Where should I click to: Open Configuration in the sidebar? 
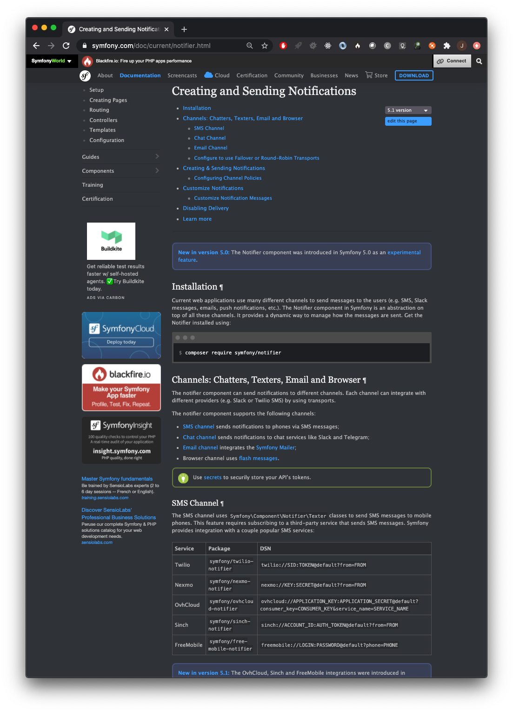(x=107, y=140)
